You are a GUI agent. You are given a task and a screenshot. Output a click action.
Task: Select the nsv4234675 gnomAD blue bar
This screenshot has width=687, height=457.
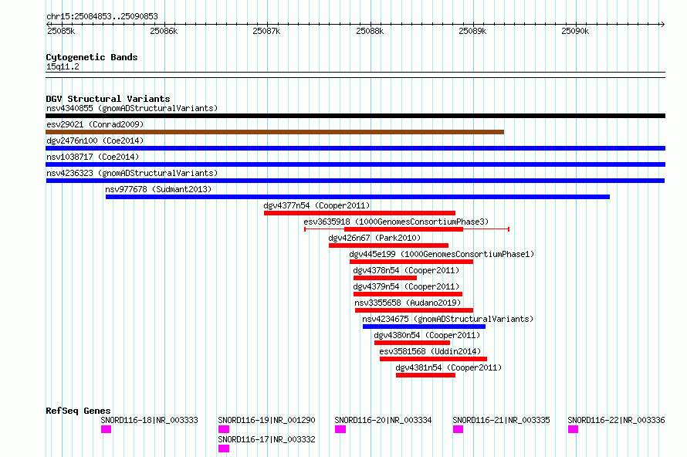(x=424, y=327)
